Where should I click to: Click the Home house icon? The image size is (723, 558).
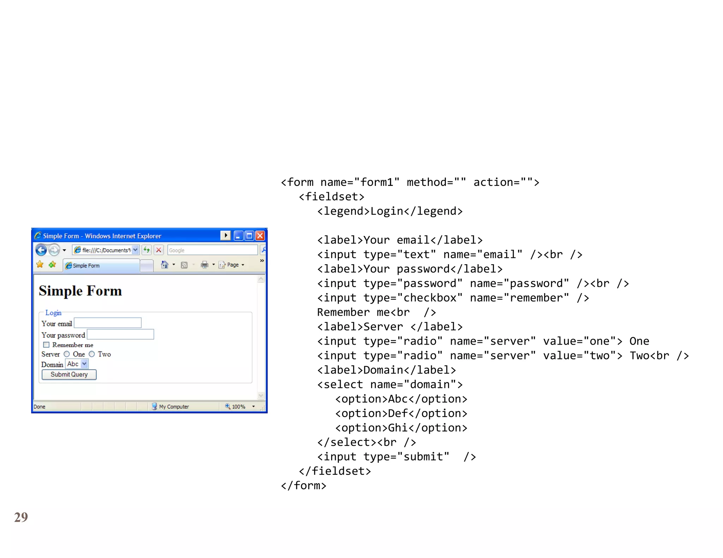pos(165,265)
